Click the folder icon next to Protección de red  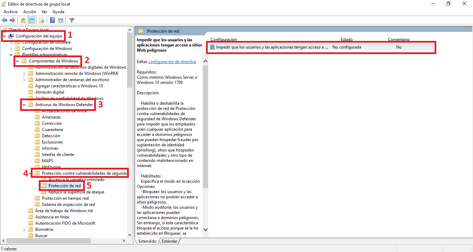tap(44, 186)
